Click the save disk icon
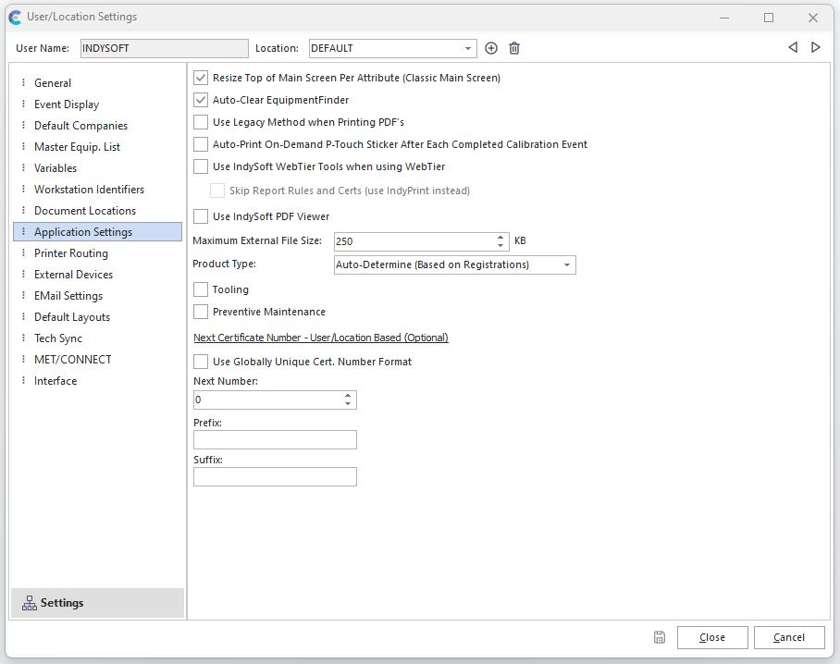Image resolution: width=840 pixels, height=664 pixels. (660, 637)
